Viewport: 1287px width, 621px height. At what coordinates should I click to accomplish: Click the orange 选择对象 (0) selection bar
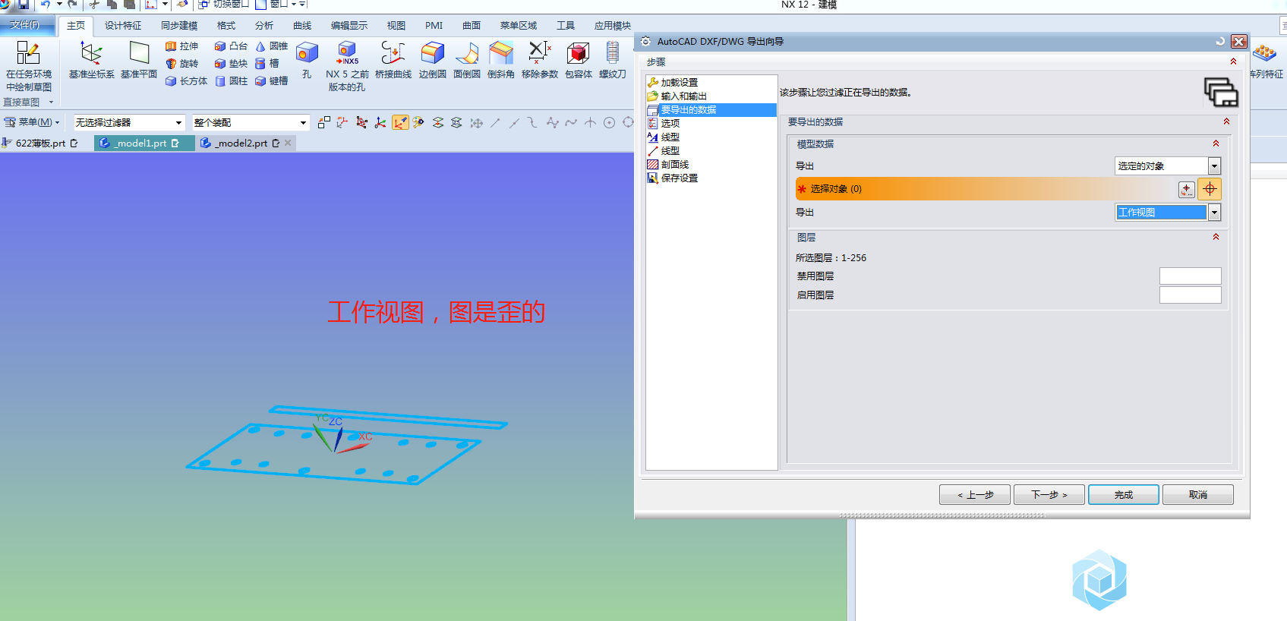tap(984, 189)
